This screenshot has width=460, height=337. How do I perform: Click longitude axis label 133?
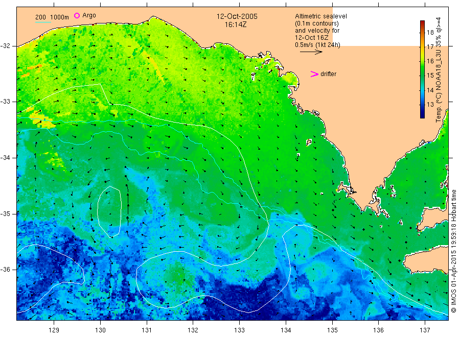[239, 330]
